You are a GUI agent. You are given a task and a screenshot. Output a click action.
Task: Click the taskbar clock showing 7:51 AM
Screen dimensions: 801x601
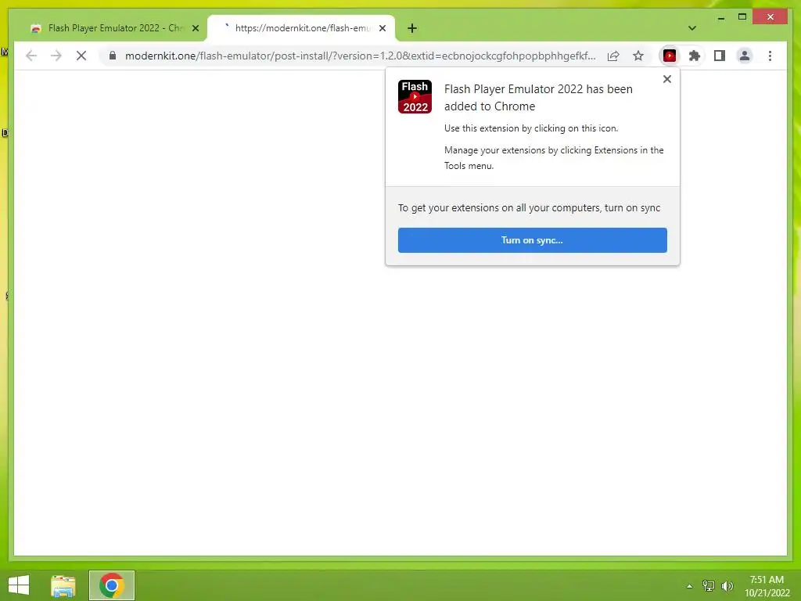click(767, 586)
